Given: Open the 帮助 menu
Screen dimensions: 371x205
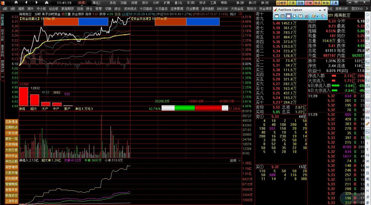Looking at the screenshot, I should (224, 3).
